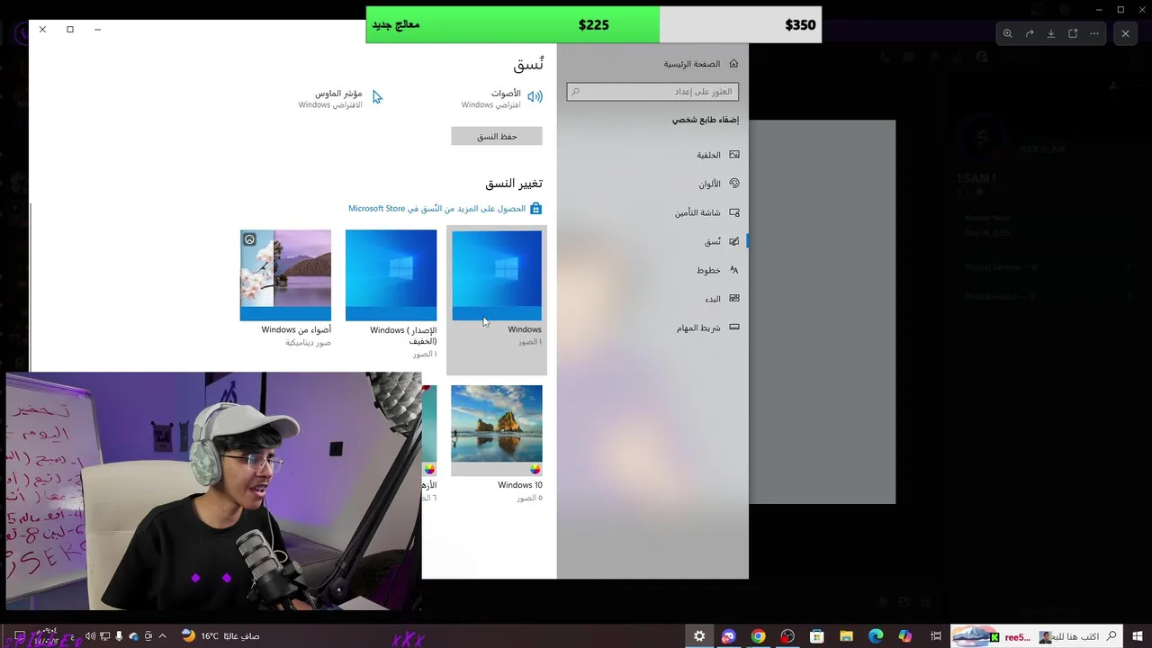The height and width of the screenshot is (648, 1152).
Task: Apply the Windows spotlight (أضواء من Windows) theme
Action: [285, 288]
